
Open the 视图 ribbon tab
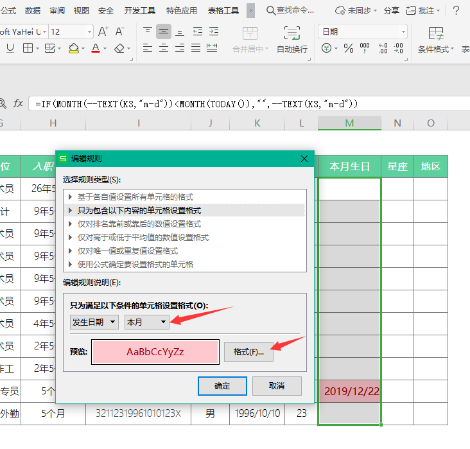82,11
